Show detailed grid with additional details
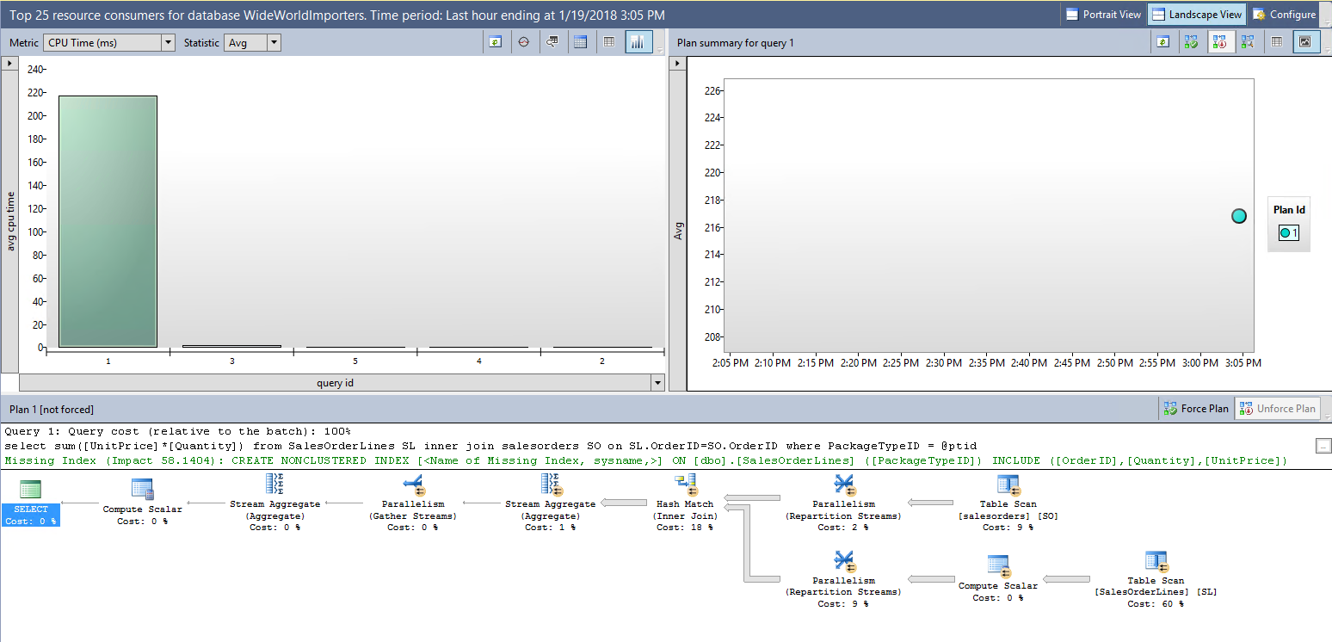This screenshot has width=1332, height=642. [x=580, y=42]
